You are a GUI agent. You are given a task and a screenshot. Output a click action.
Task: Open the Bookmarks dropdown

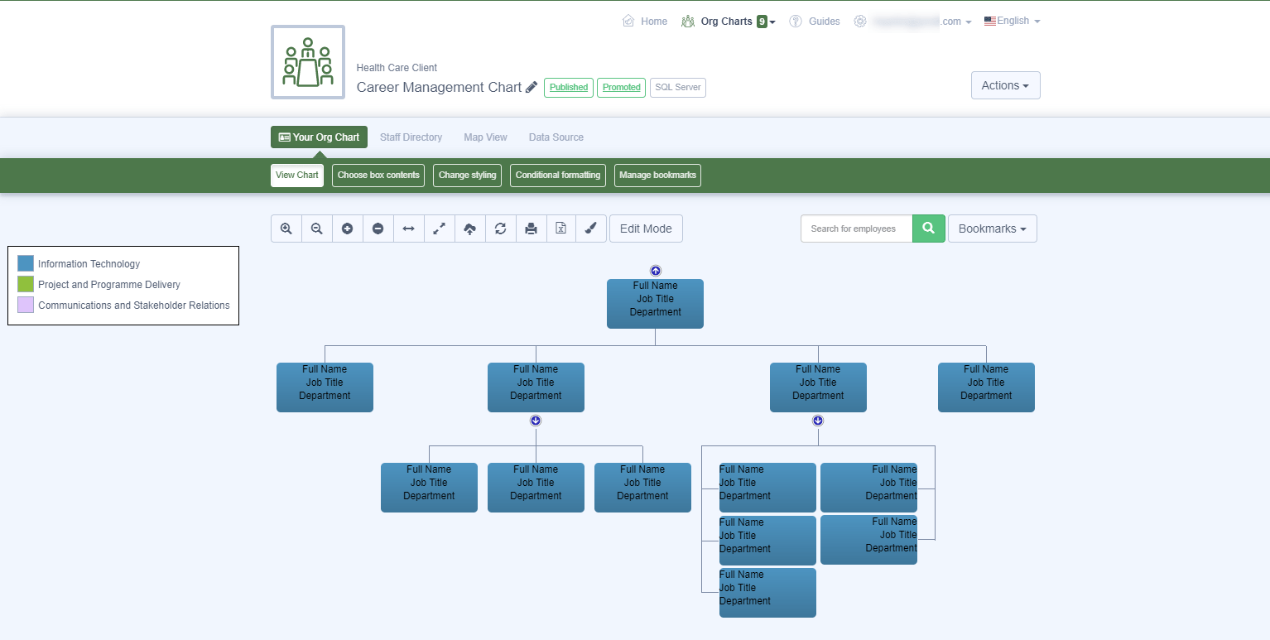pyautogui.click(x=992, y=229)
